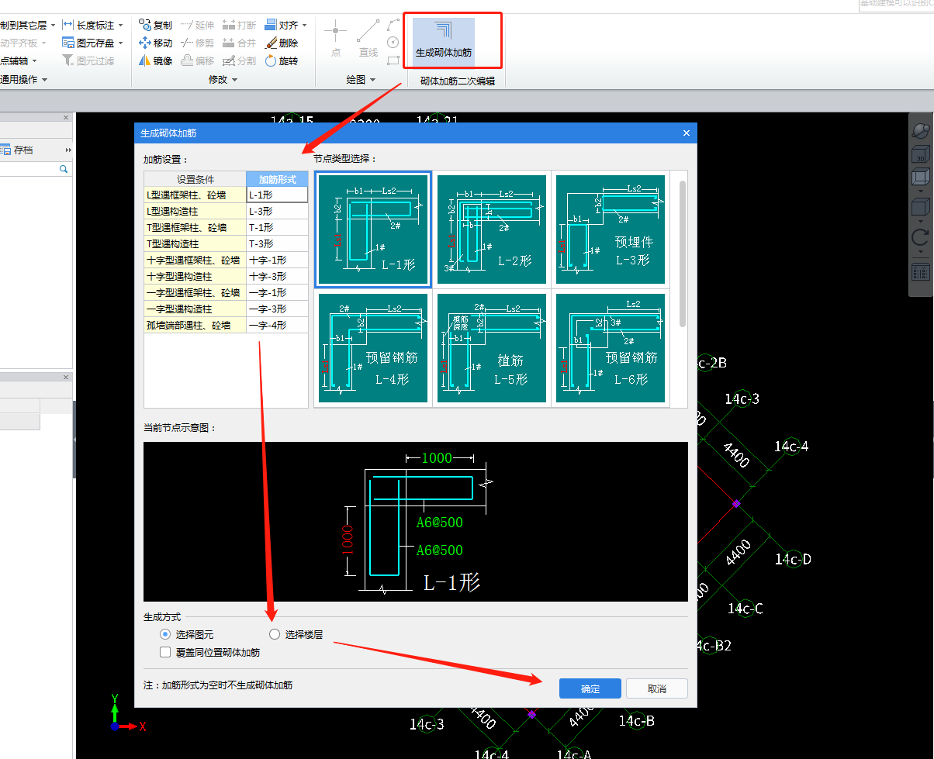Click the 确定 button
This screenshot has width=934, height=759.
pos(590,688)
